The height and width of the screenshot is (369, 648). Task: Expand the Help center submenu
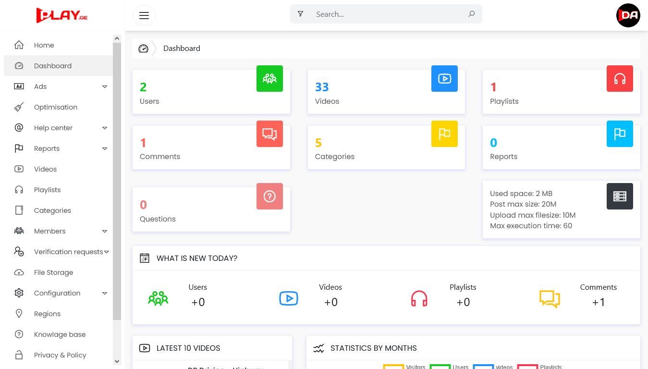[x=105, y=128]
